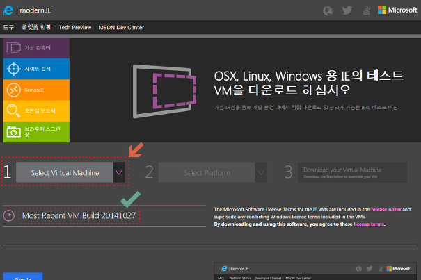
Task: Click the blue Sign In button
Action: tap(23, 277)
